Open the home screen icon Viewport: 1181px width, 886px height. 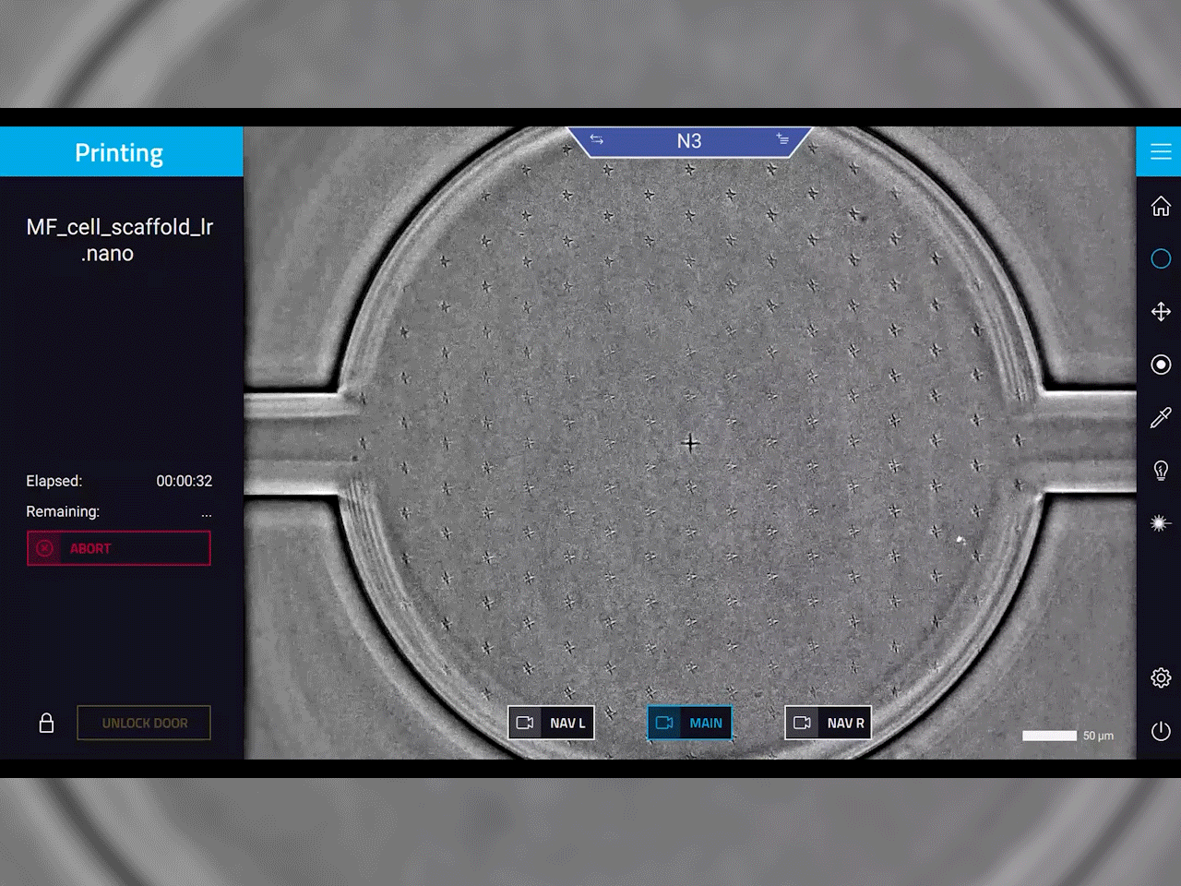[x=1161, y=206]
